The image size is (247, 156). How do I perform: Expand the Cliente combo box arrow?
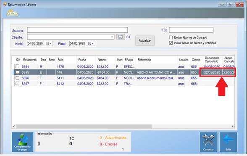[x=112, y=37]
